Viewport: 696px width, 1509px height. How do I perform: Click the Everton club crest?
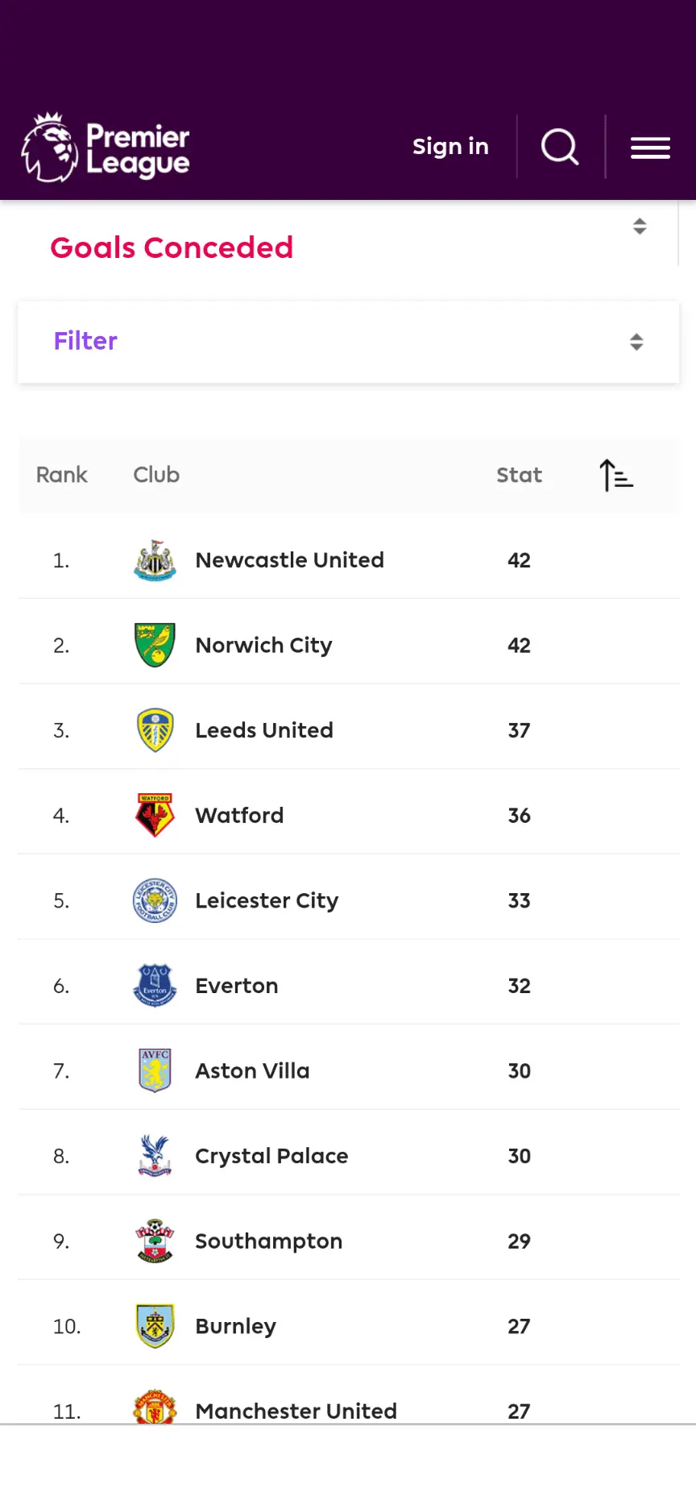pyautogui.click(x=155, y=985)
